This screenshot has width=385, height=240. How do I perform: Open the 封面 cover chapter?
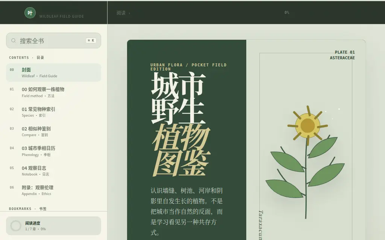click(53, 72)
